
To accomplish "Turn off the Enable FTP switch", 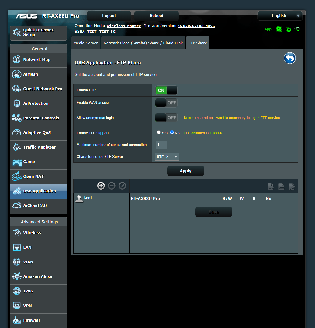I will point(166,91).
